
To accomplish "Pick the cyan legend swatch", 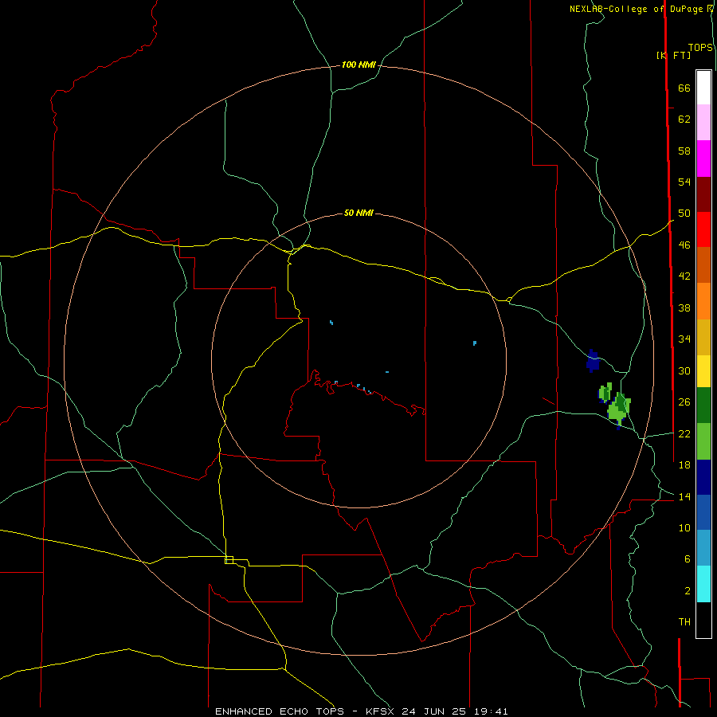I will point(703,583).
